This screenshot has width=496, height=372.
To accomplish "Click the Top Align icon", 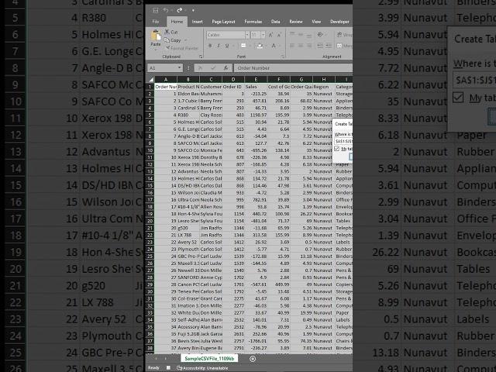I will coord(292,34).
